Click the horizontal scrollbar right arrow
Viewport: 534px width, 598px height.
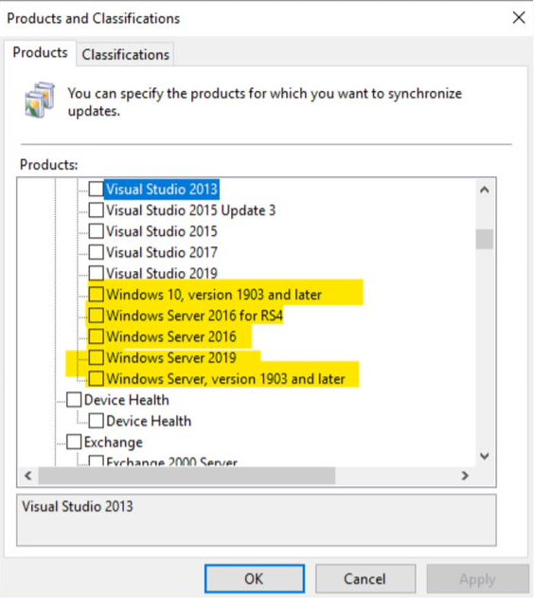[465, 476]
